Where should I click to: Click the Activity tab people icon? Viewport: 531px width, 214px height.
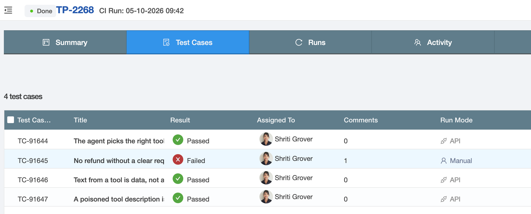[x=417, y=42]
